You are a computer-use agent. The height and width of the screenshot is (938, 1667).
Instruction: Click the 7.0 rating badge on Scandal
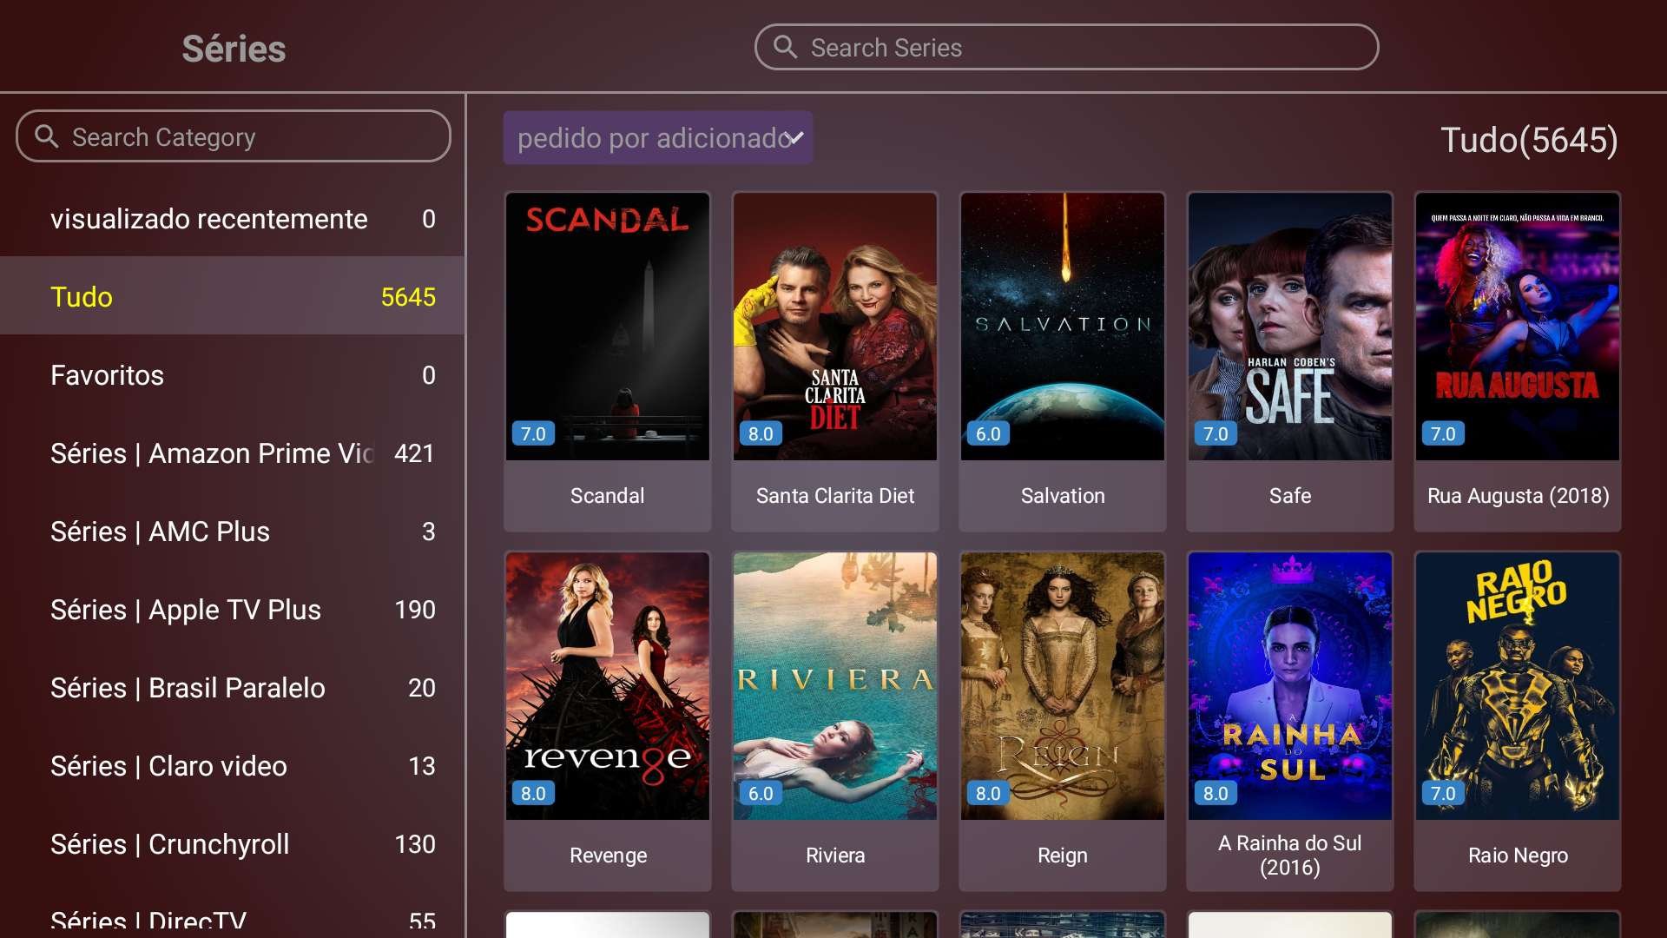click(x=533, y=433)
